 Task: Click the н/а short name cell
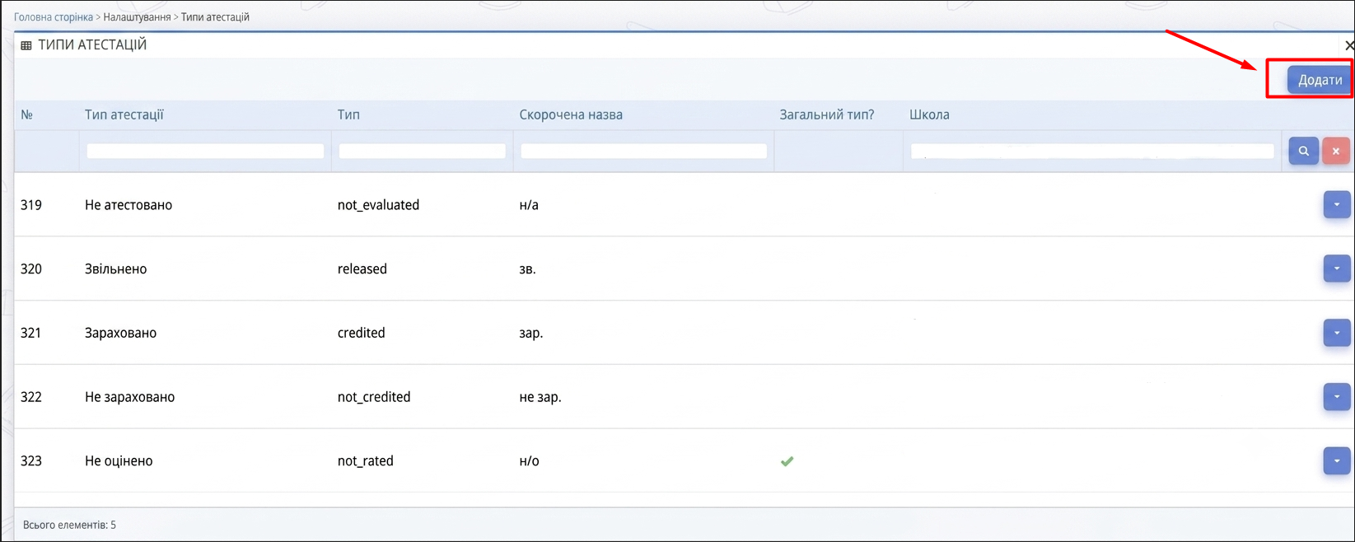coord(529,205)
